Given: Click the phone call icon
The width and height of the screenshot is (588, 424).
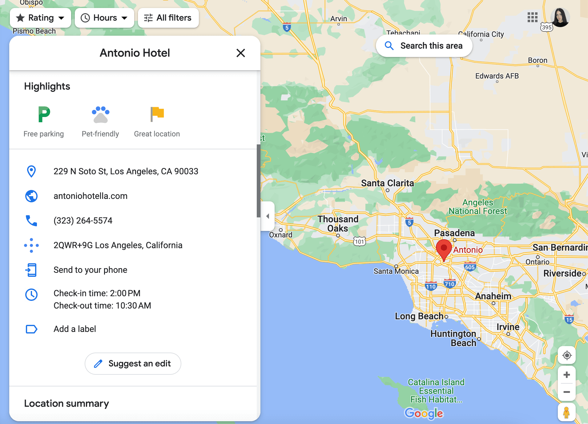Looking at the screenshot, I should pos(31,221).
